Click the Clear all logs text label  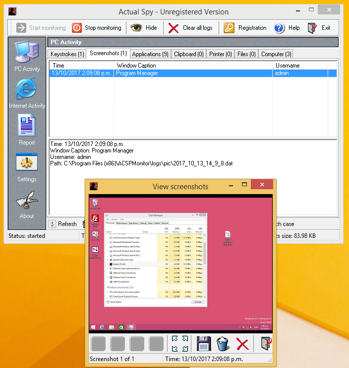[197, 28]
